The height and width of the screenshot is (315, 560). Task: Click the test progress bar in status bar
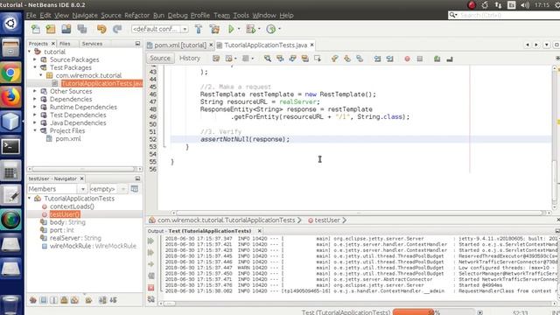coord(434,312)
